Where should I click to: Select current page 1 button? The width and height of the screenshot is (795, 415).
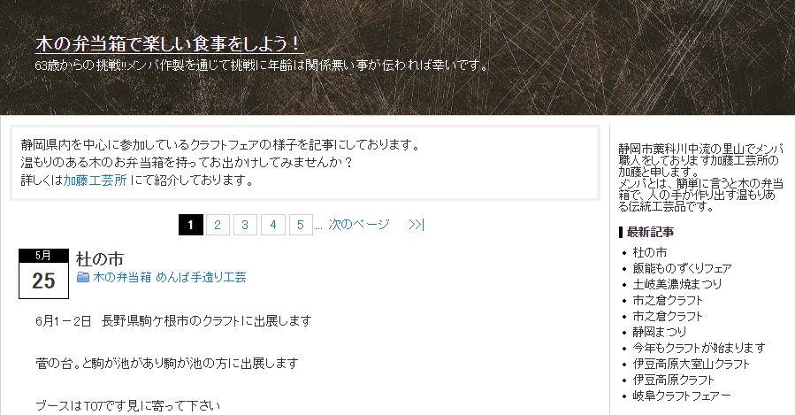click(x=191, y=225)
